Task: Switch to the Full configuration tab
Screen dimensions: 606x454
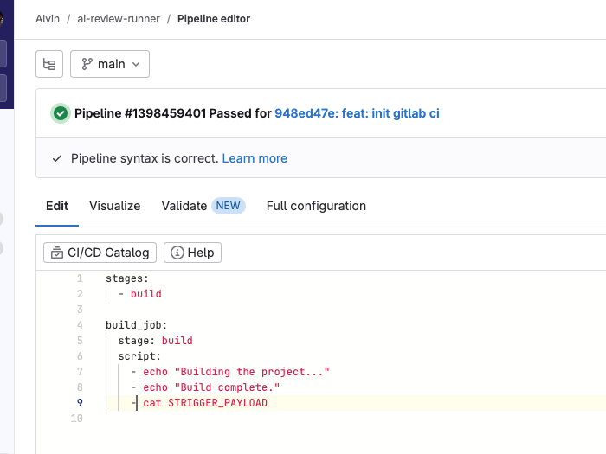Action: coord(316,206)
